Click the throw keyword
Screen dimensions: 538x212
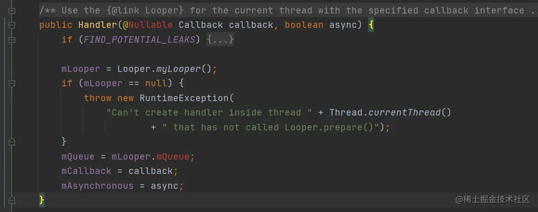(x=98, y=98)
